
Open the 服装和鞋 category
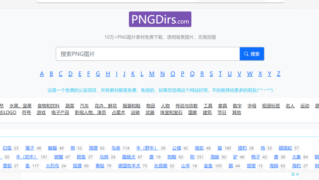(131, 106)
